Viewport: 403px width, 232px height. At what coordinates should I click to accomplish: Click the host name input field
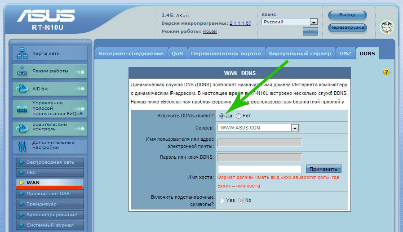(259, 169)
